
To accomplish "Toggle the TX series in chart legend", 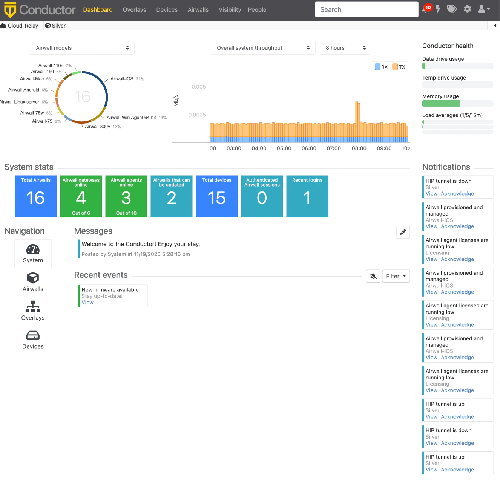I will point(399,67).
